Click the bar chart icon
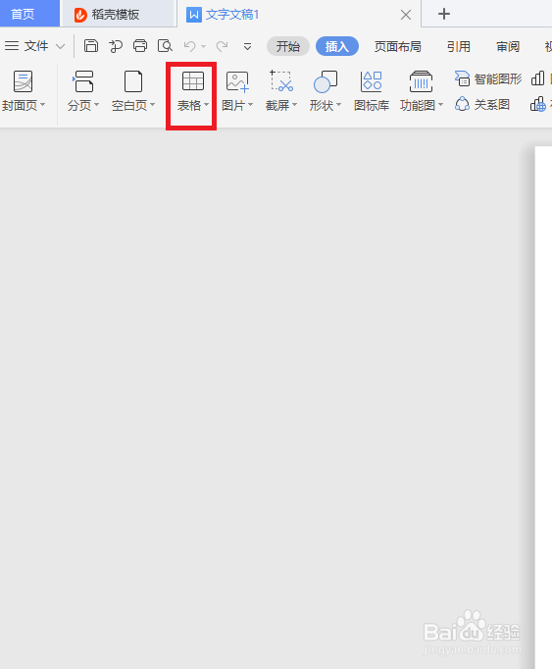This screenshot has height=669, width=552. point(538,78)
